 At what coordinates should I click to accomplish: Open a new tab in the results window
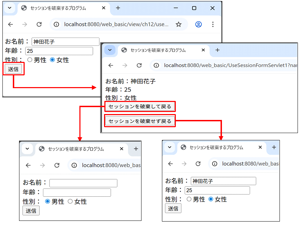click(217, 50)
